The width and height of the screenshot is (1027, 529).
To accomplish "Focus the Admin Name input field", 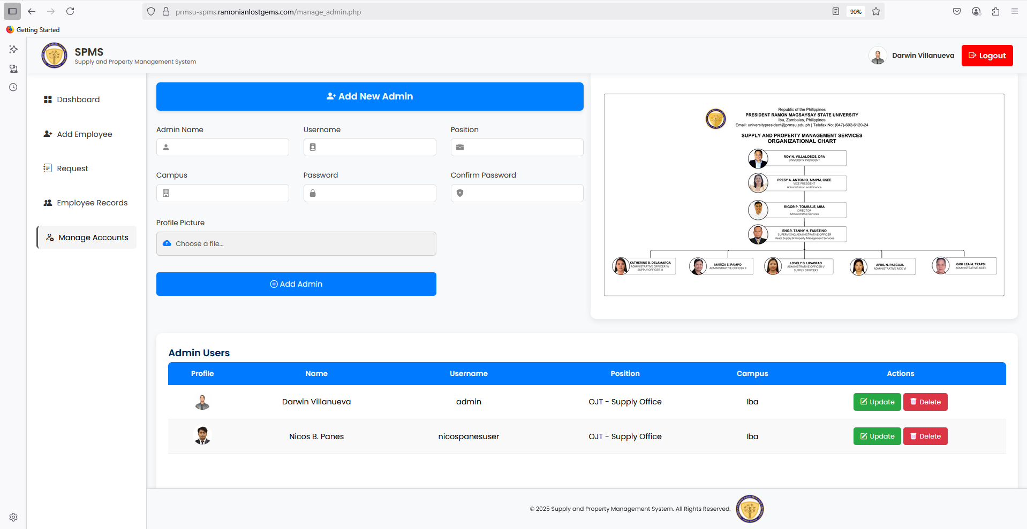I will (x=223, y=147).
